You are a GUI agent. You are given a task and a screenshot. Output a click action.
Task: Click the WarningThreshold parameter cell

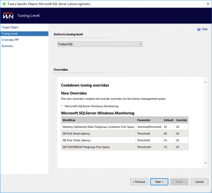tap(149, 127)
